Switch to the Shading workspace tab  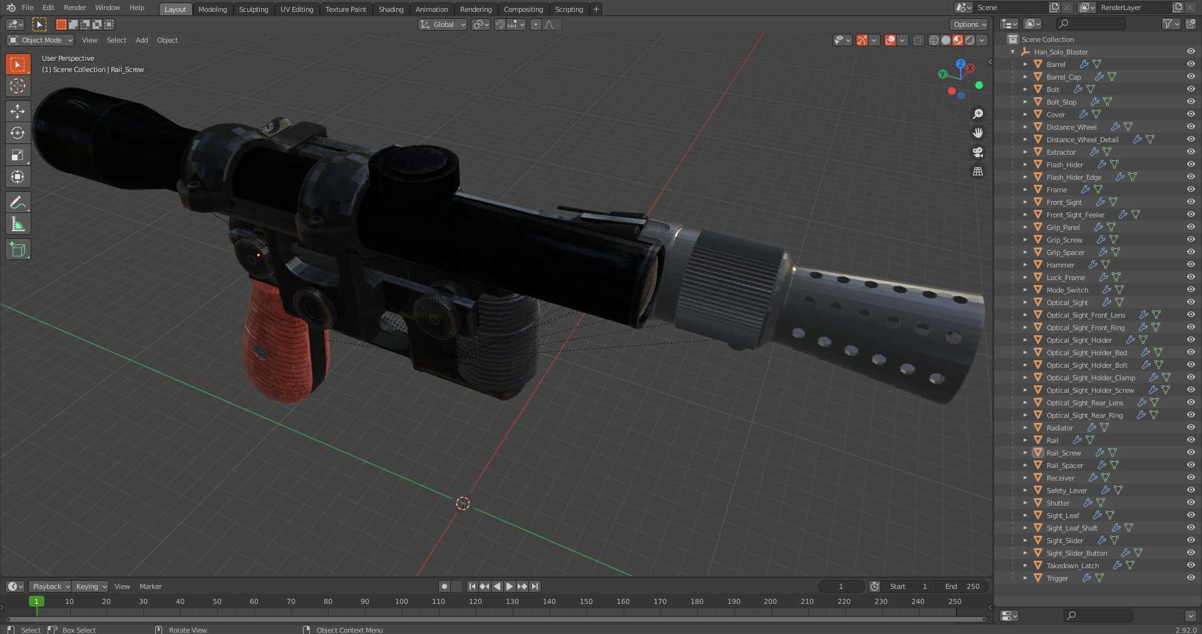[391, 9]
